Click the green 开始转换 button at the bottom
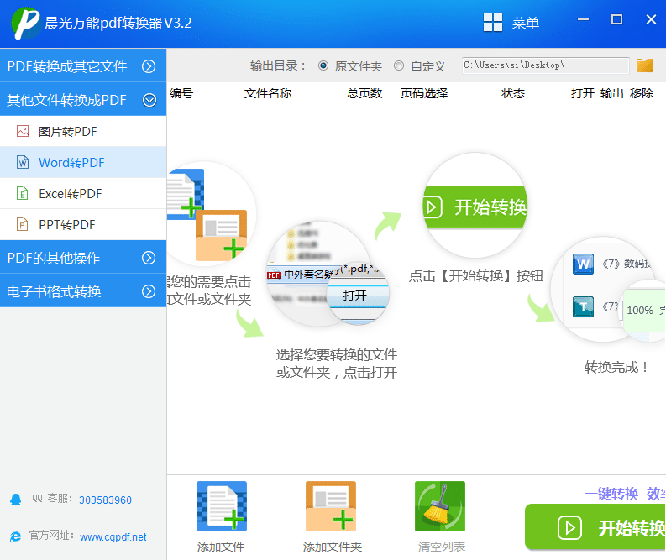Image resolution: width=666 pixels, height=560 pixels. (x=595, y=527)
